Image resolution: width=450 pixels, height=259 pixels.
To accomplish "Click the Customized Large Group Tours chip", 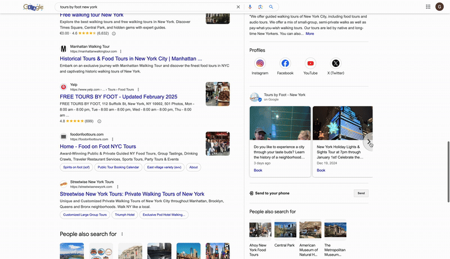I will pos(84,215).
